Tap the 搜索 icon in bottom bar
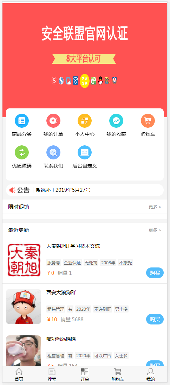170x385 pixels. pos(52,372)
